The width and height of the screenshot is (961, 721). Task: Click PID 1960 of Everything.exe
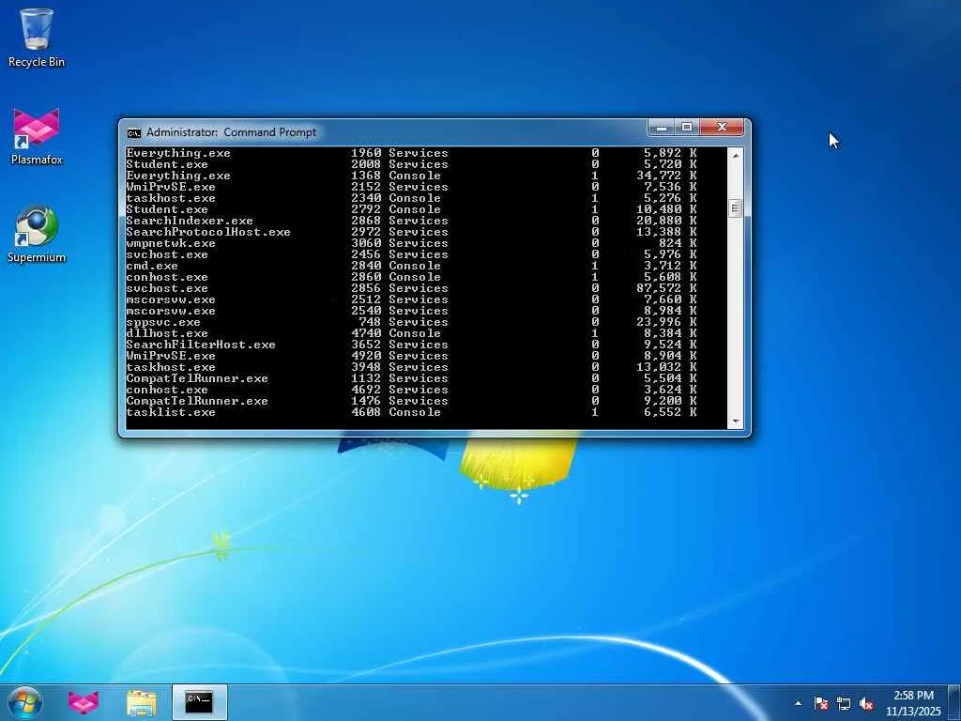pyautogui.click(x=366, y=153)
